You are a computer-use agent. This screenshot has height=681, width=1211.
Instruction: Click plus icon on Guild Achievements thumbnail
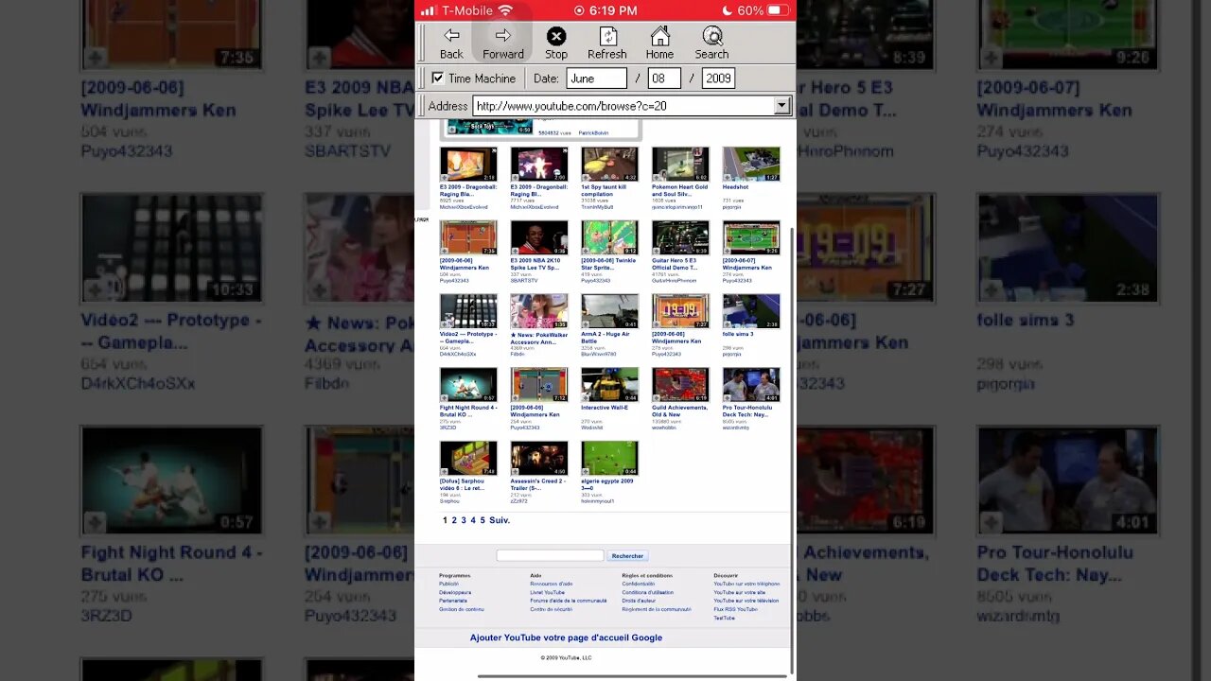pyautogui.click(x=658, y=397)
